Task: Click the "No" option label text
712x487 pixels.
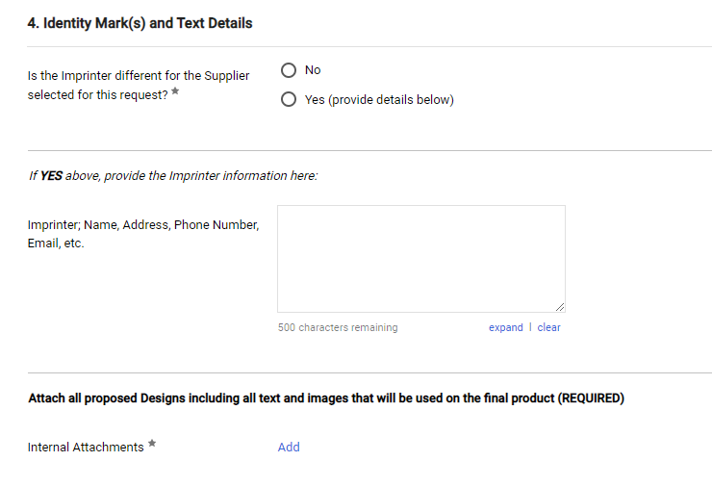Action: pos(313,70)
